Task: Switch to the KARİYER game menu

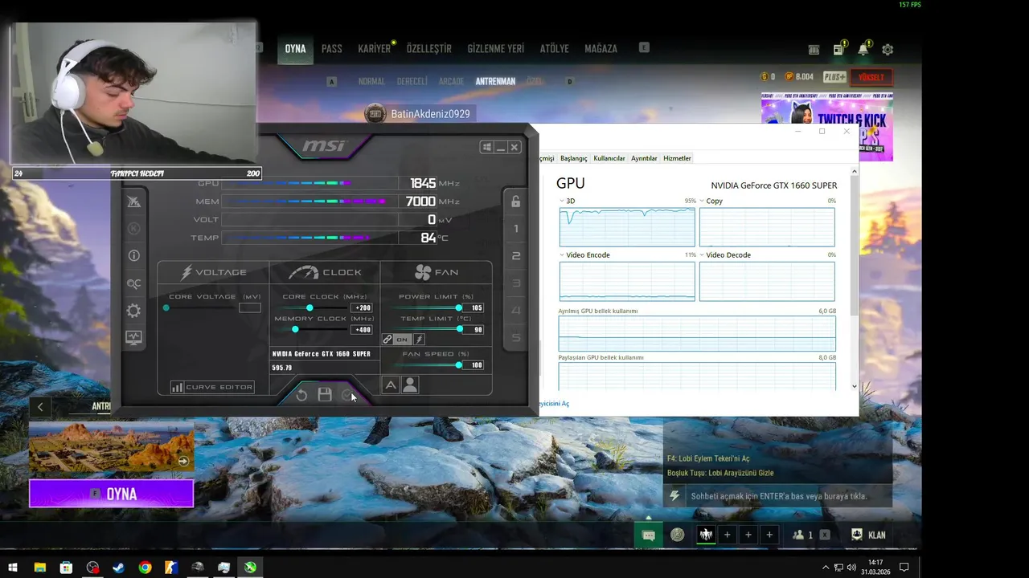Action: 374,49
